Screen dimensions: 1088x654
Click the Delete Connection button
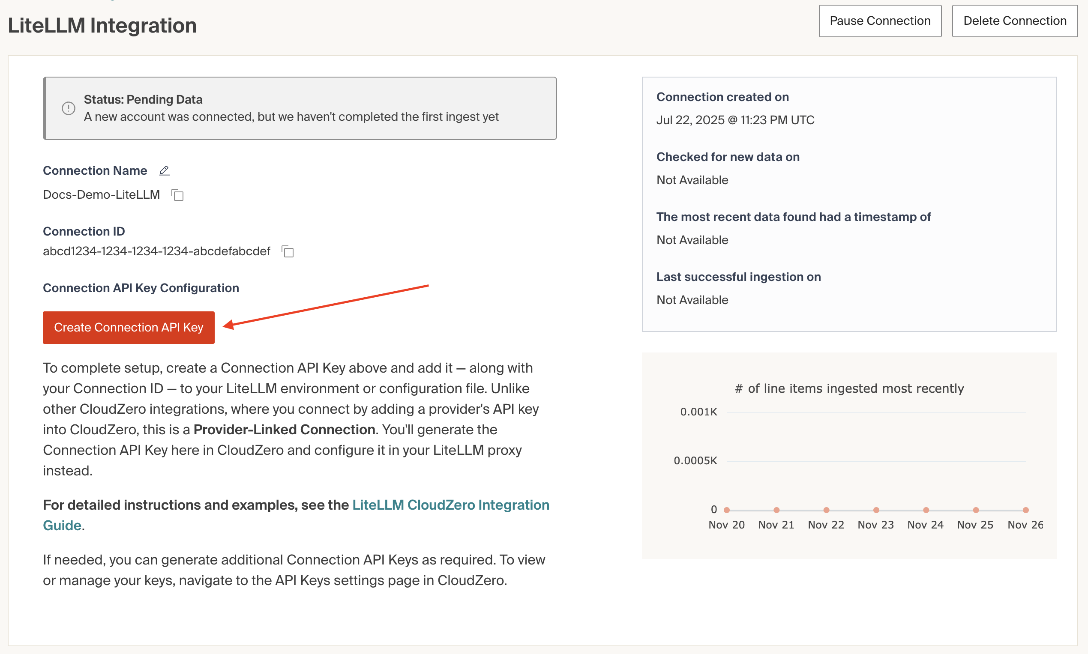tap(1014, 21)
